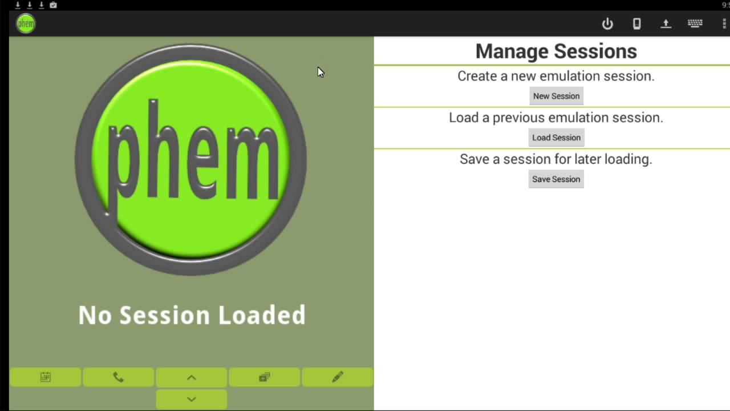Screen dimensions: 730x411
Task: Click the phem app logo icon
Action: coord(26,23)
